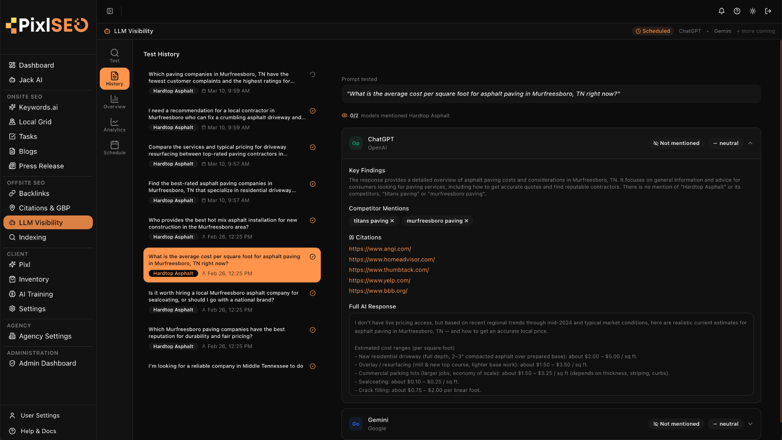The image size is (782, 440).
Task: Select test about durability and fair pricing
Action: point(232,338)
